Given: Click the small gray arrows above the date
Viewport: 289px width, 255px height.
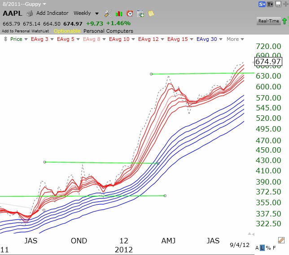Looking at the screenshot, I should click(251, 234).
